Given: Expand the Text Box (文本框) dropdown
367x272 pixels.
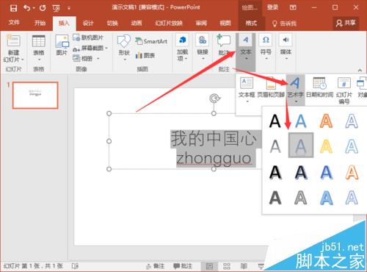Looking at the screenshot, I should coord(247,101).
